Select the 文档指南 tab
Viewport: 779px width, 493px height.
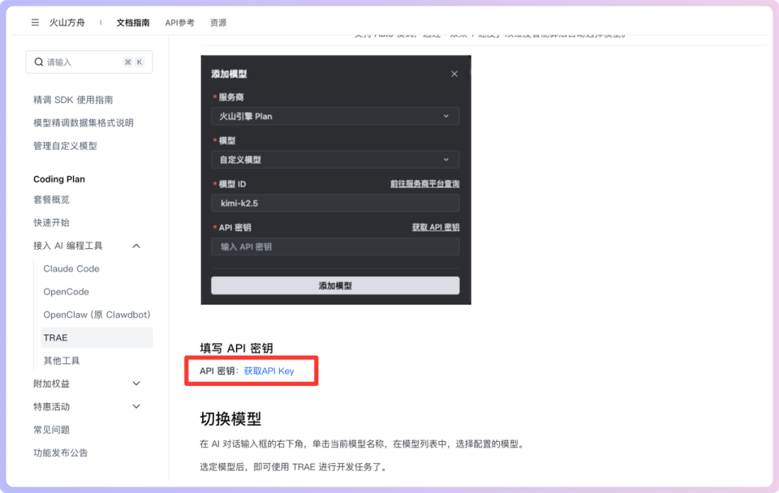(133, 23)
